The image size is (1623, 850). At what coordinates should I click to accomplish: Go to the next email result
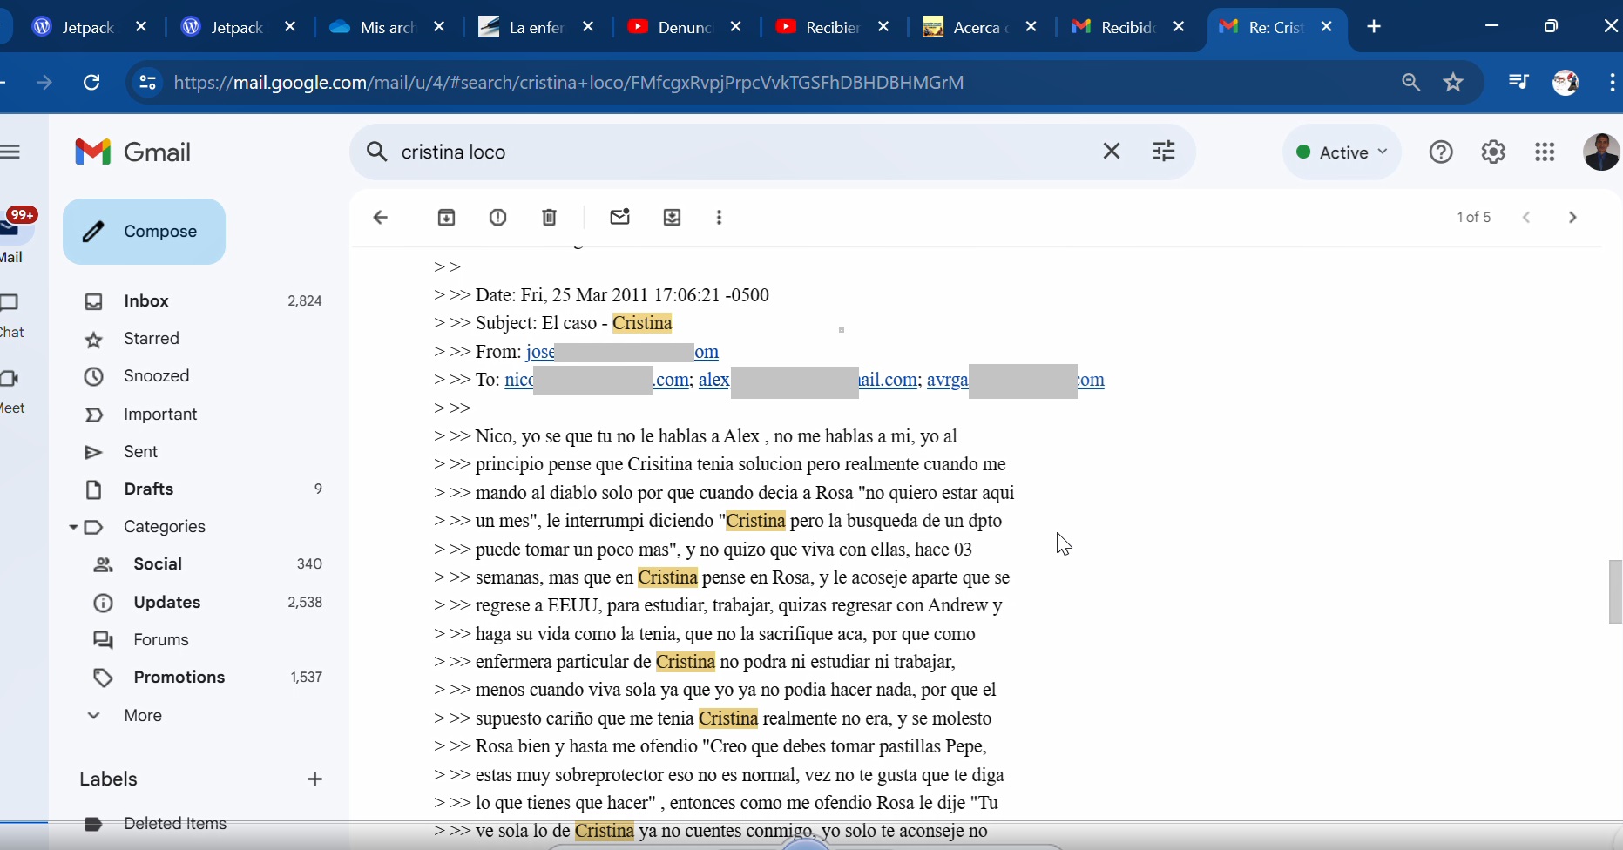point(1572,218)
